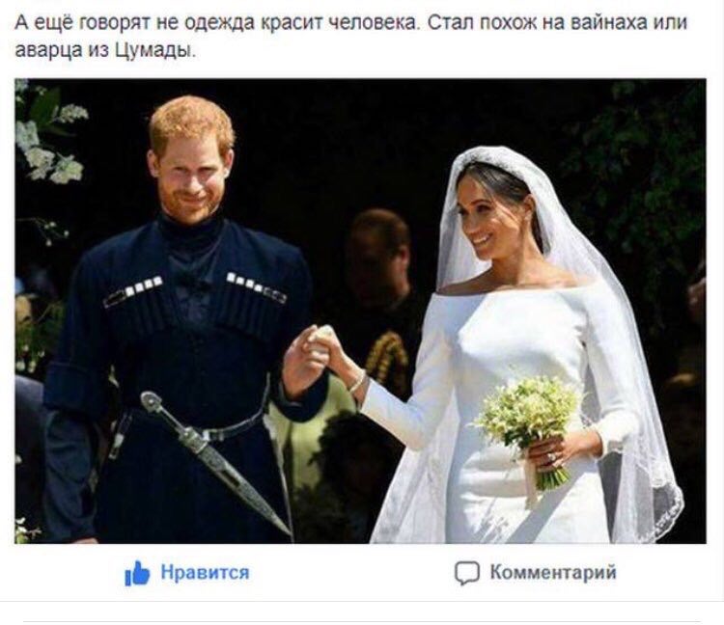Click the post text starting with 'А ещё говорят'

[x=351, y=36]
